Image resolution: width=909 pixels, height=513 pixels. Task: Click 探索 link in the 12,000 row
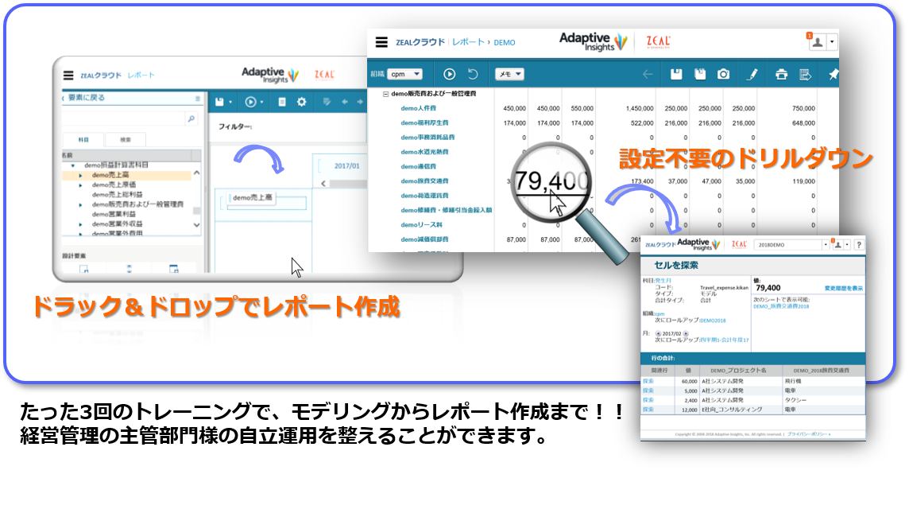pos(648,410)
